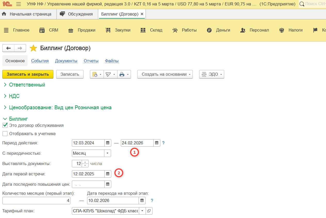Image resolution: width=326 pixels, height=218 pixels.
Task: Uncheck 'Это договор обслуживания' checkbox
Action: [5, 126]
